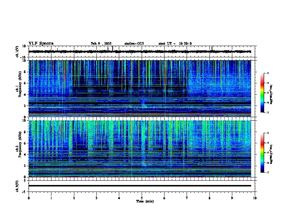Click the '2' kHz tick on ch.2 frequency axis
Screen dimensions: 287x222
[x=25, y=166]
